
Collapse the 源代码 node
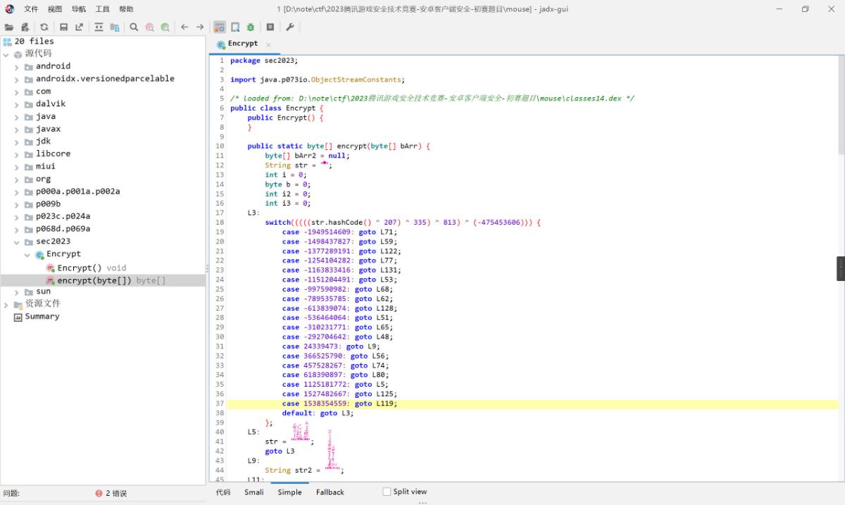click(x=6, y=54)
